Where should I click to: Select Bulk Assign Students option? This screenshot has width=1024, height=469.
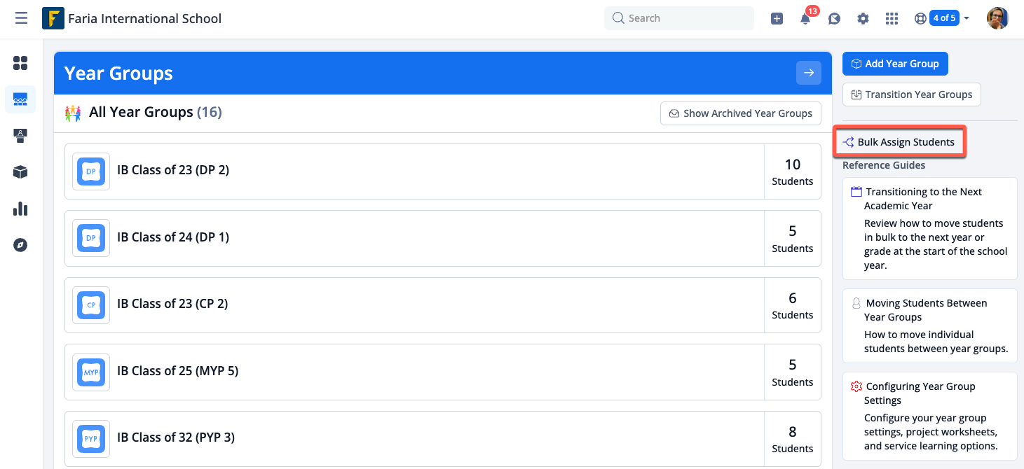pos(899,142)
